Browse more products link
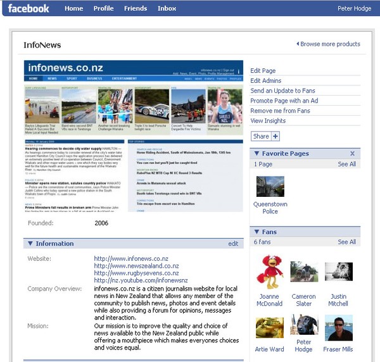380x362 pixels. click(x=329, y=44)
